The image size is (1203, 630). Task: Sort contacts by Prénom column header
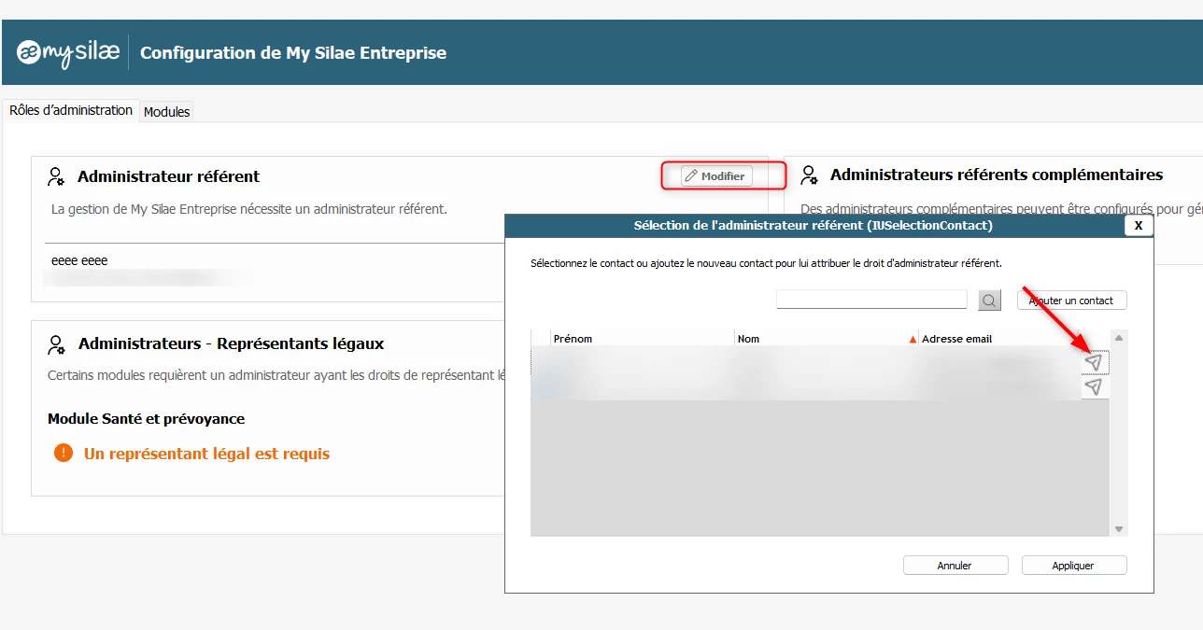click(x=643, y=339)
